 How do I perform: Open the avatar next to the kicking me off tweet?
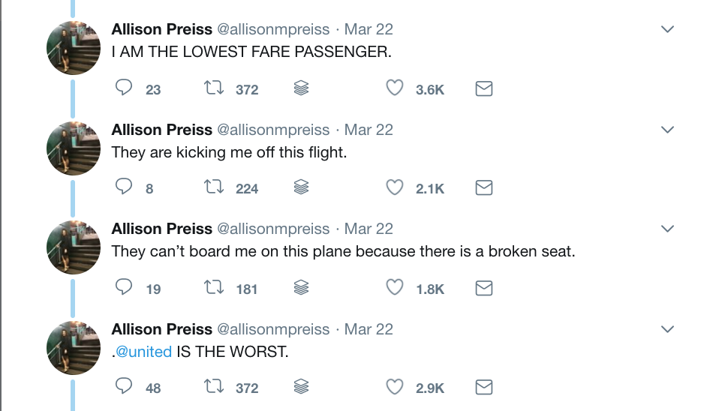pyautogui.click(x=74, y=148)
